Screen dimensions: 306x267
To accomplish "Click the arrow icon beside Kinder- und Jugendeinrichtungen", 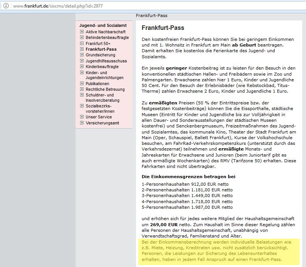I will [x=82, y=73].
